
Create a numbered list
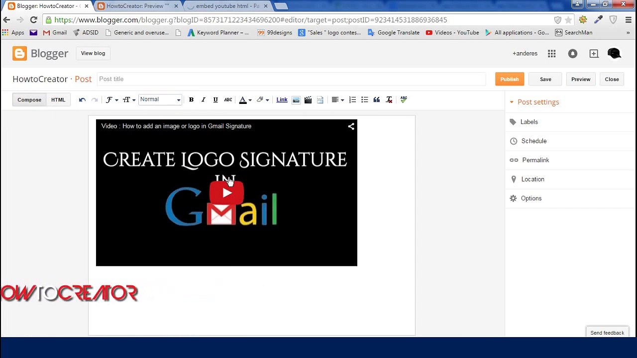(x=352, y=100)
